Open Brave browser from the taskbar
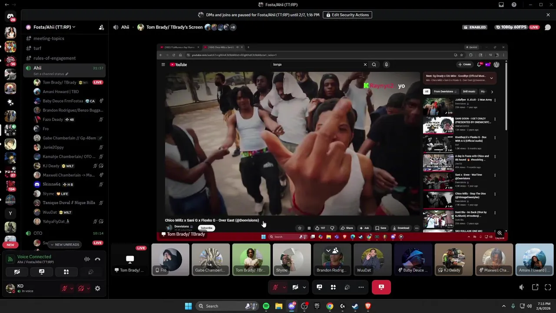The image size is (556, 313). pos(368,306)
